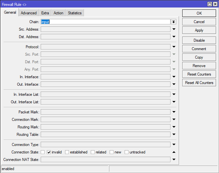Image resolution: width=219 pixels, height=173 pixels.
Task: Click the Chain input text field
Action: 105,22
